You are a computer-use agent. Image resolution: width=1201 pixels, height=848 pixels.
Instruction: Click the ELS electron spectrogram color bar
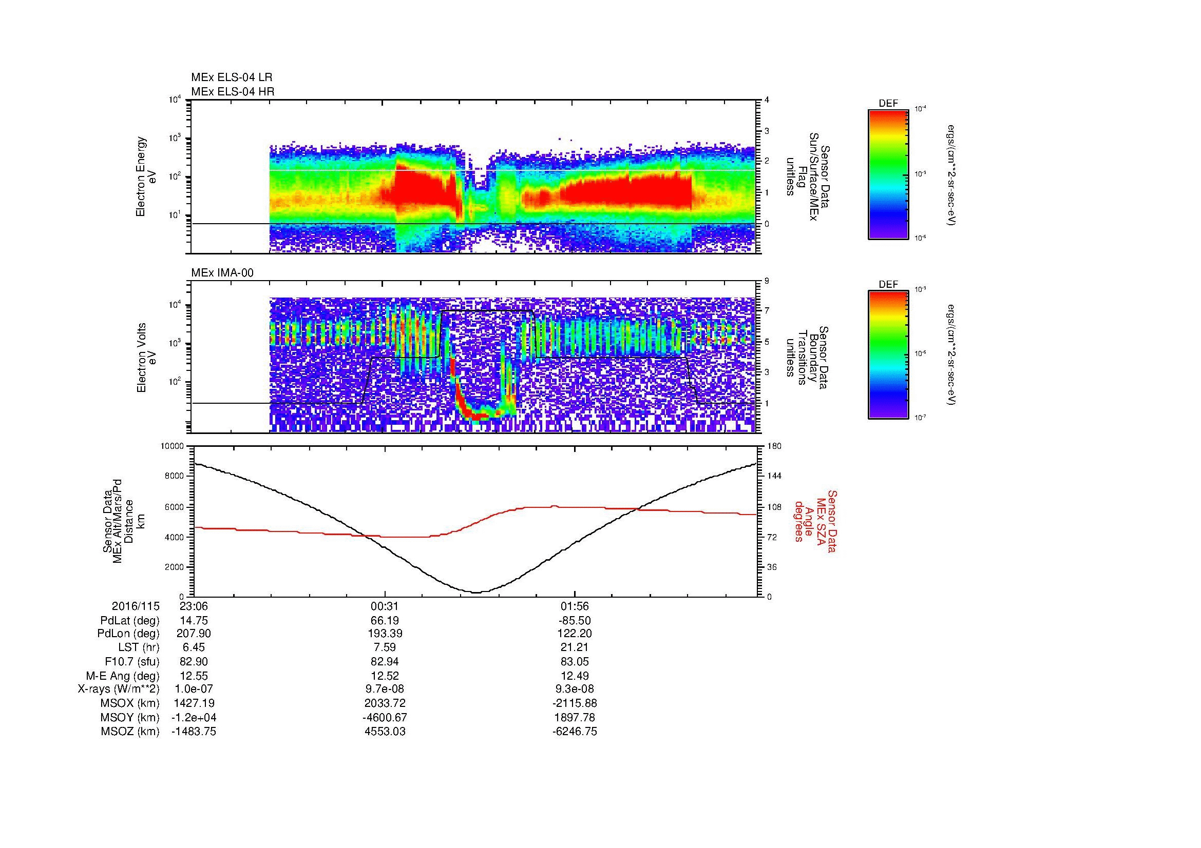click(x=888, y=174)
